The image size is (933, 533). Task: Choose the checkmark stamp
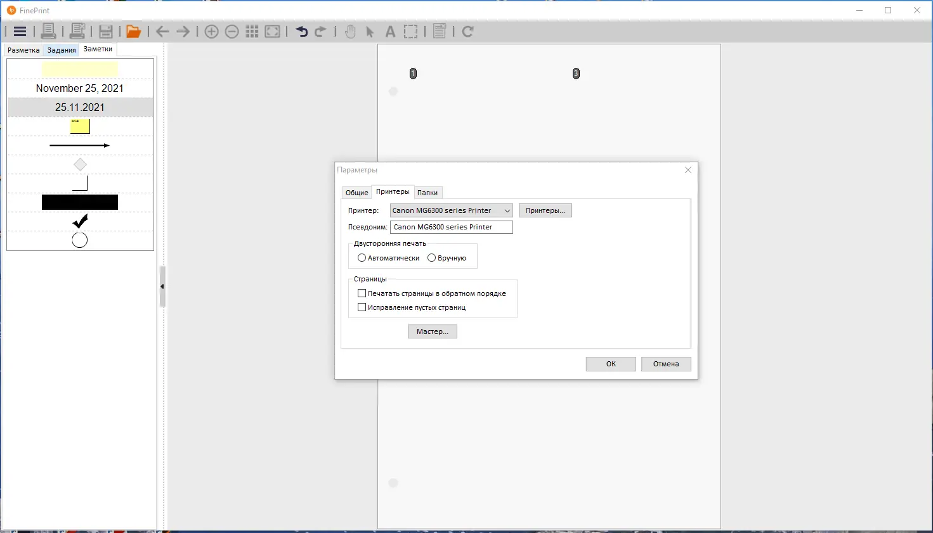[80, 221]
